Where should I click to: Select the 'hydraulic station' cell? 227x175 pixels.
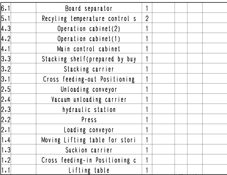[x=89, y=110]
